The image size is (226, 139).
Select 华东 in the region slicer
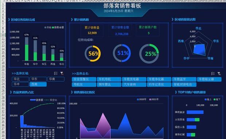38,79
